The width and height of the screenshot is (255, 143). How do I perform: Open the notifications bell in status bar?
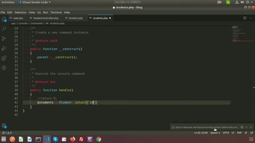(251, 133)
